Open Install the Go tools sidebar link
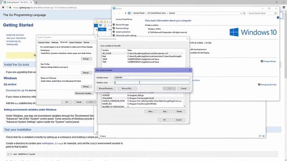This screenshot has width=287, height=161. [x=15, y=35]
